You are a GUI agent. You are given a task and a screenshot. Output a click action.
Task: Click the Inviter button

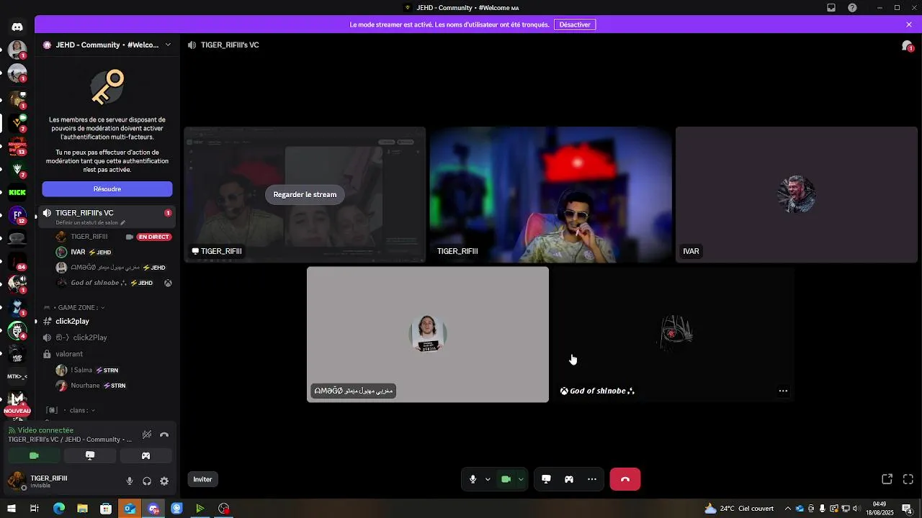[x=203, y=479]
